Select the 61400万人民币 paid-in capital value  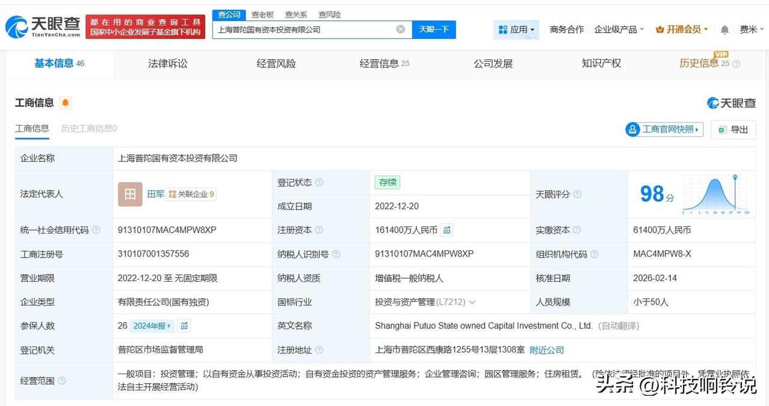(662, 230)
